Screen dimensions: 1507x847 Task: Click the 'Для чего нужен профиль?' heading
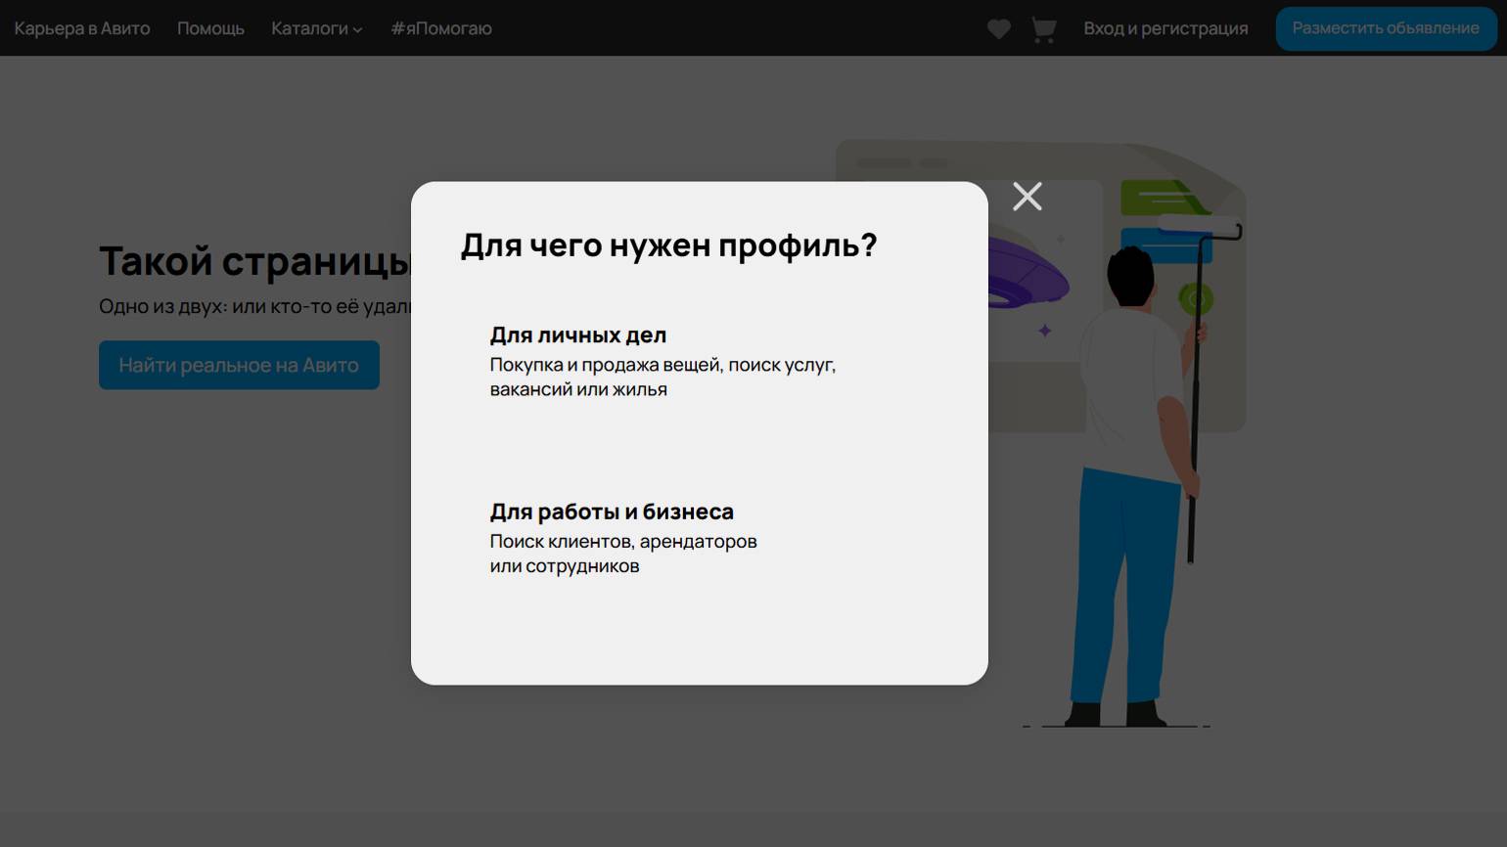[x=668, y=245]
